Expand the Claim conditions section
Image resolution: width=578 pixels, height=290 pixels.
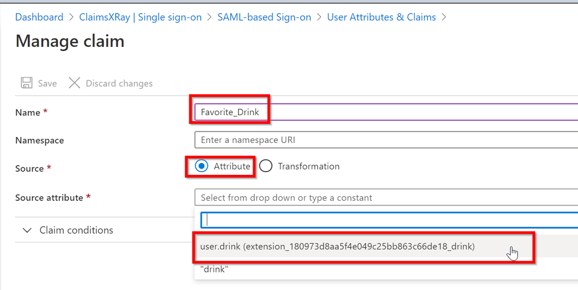27,230
